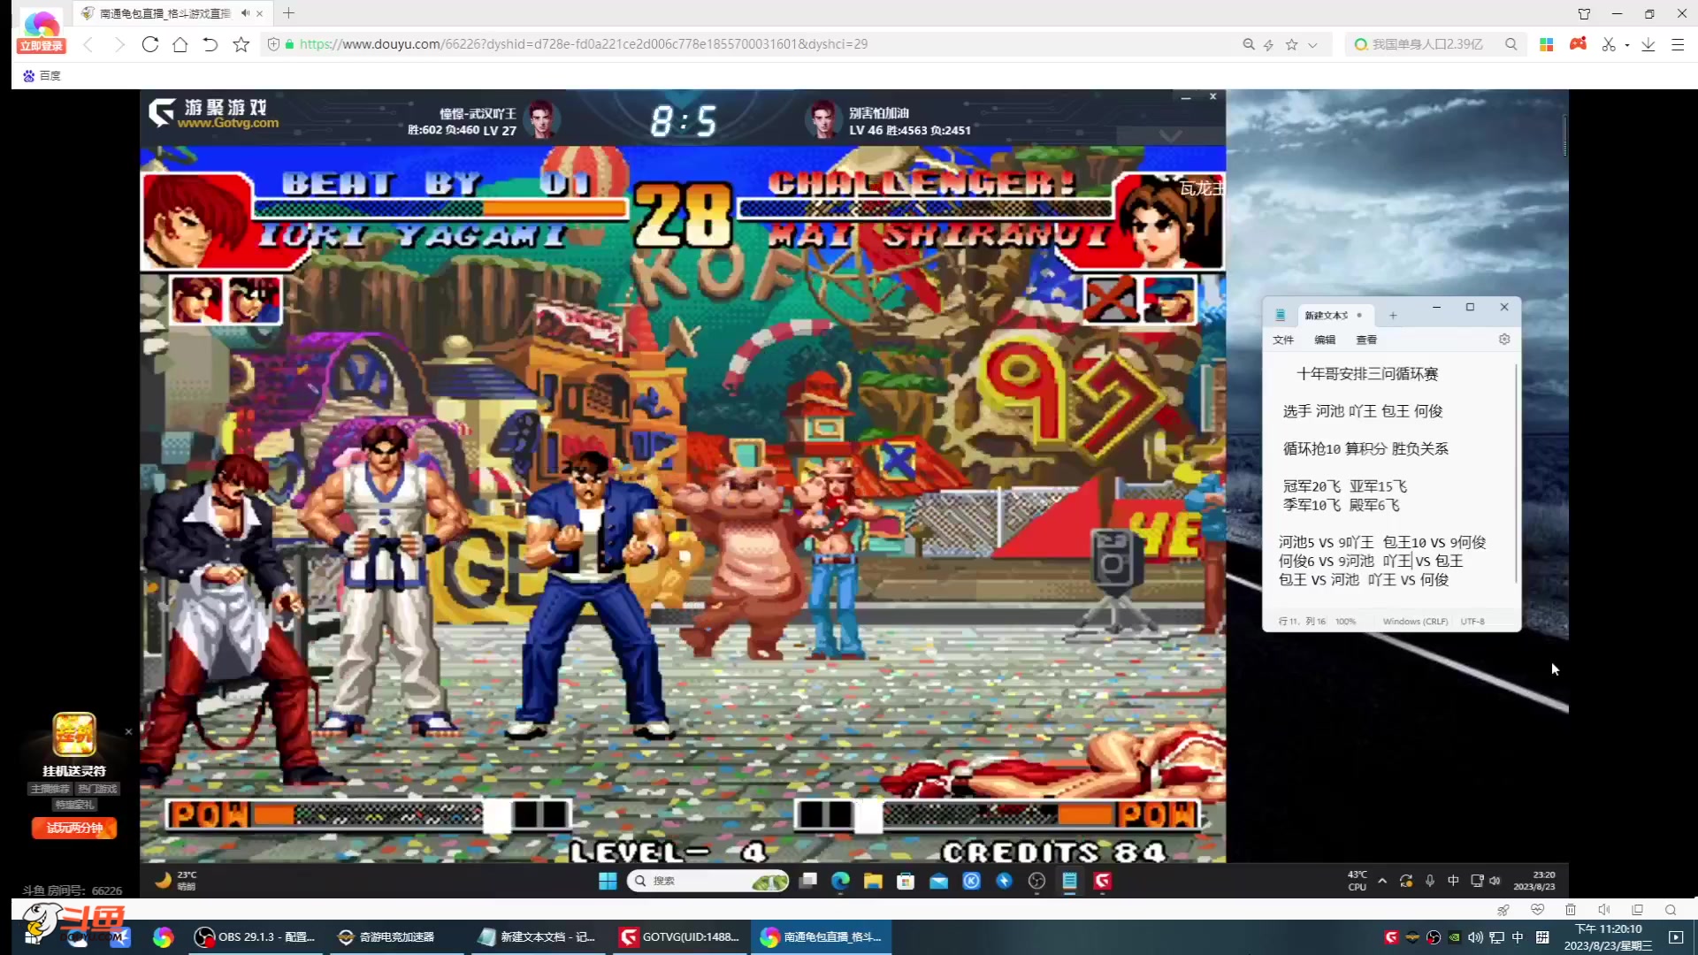1698x955 pixels.
Task: Click the 中 input method tray indicator
Action: 1518,937
